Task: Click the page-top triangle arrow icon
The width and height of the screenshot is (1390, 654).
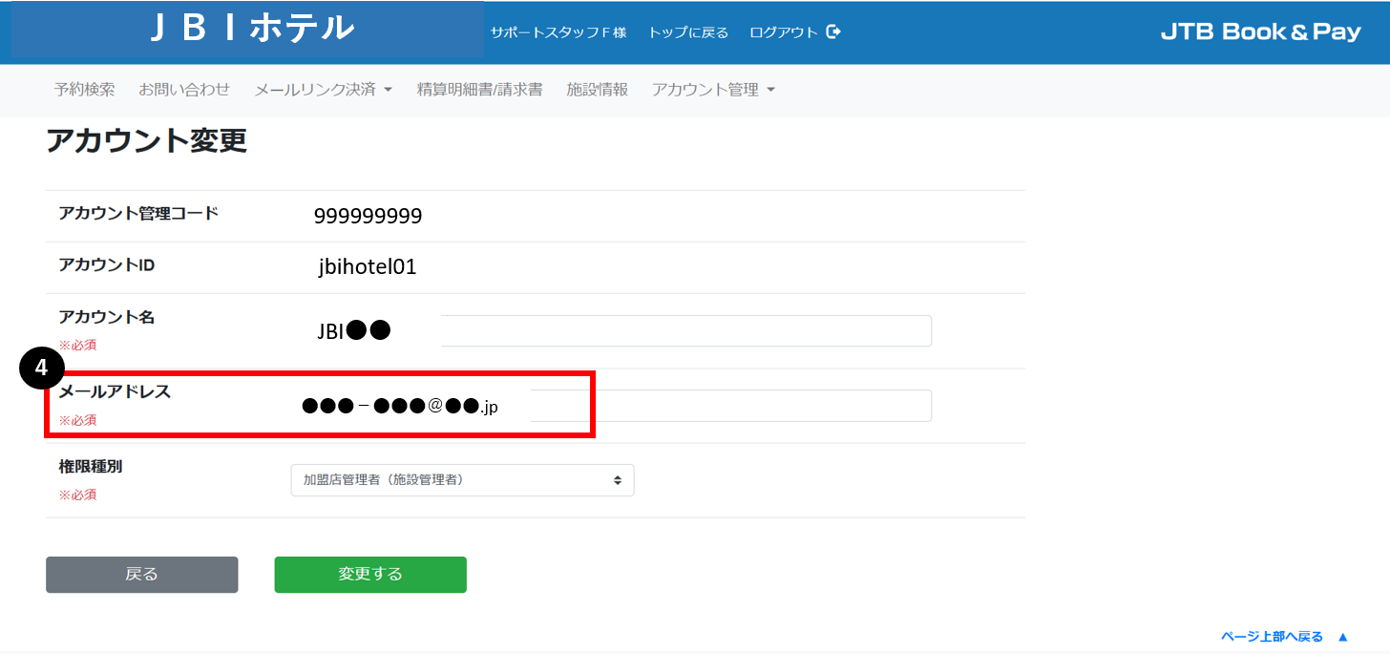Action: pos(1342,637)
